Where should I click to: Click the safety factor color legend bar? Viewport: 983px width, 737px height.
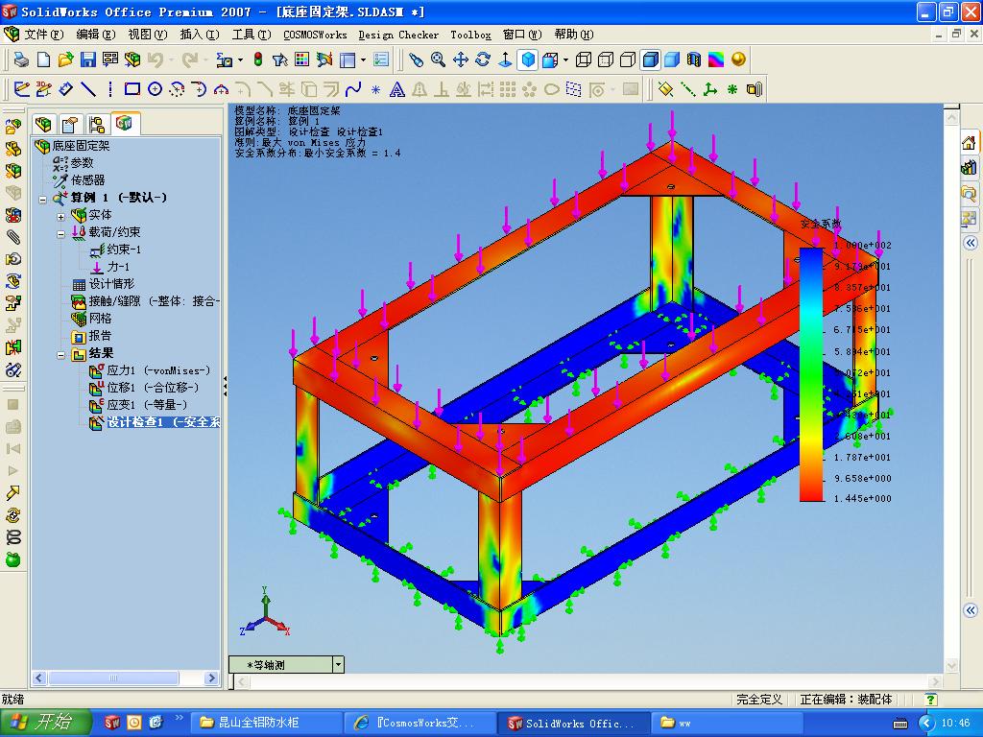(x=810, y=375)
